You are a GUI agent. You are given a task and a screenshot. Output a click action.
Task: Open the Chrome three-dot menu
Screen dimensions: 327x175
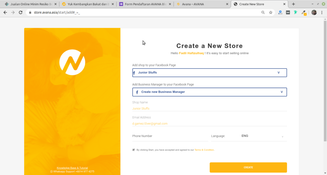pos(322,12)
